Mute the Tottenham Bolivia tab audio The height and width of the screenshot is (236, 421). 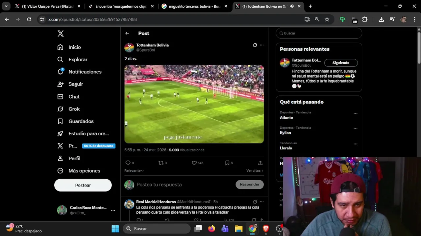click(x=292, y=6)
